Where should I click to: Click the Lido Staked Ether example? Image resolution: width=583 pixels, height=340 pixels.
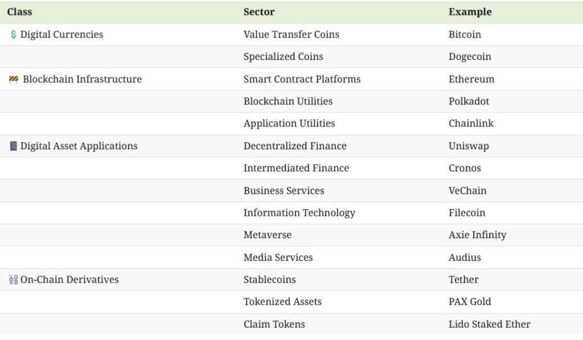(489, 325)
